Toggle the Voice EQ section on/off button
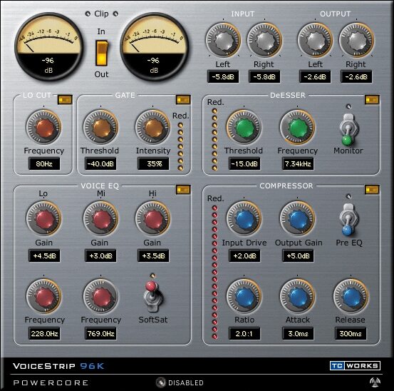This screenshot has width=394, height=391. 183,190
